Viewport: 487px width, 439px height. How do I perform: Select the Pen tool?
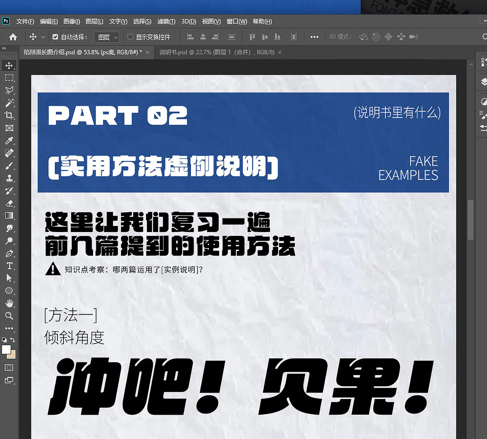(9, 253)
